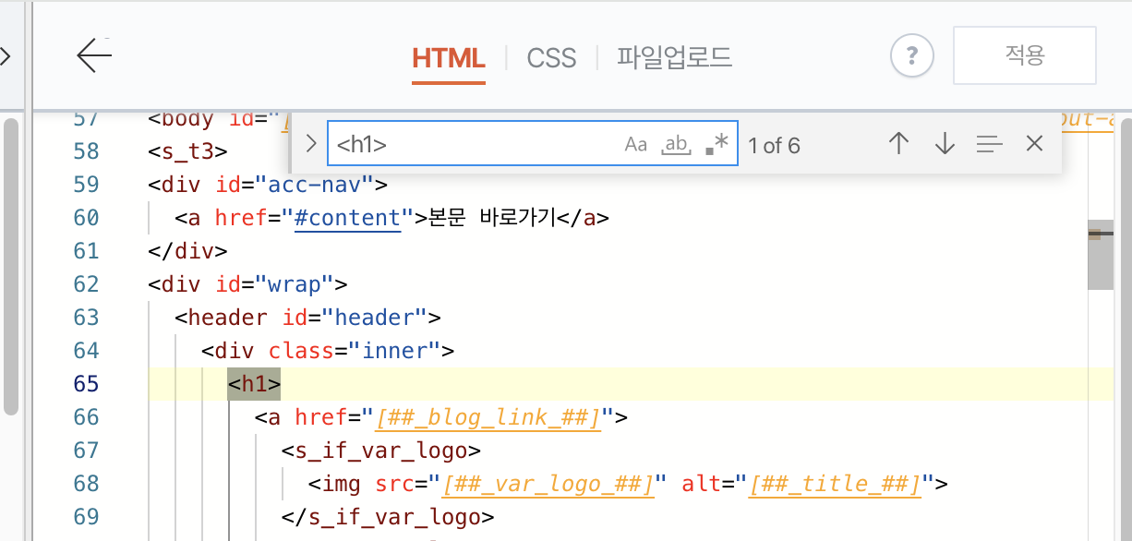The width and height of the screenshot is (1132, 541).
Task: Click the #content link in line 60
Action: (347, 217)
